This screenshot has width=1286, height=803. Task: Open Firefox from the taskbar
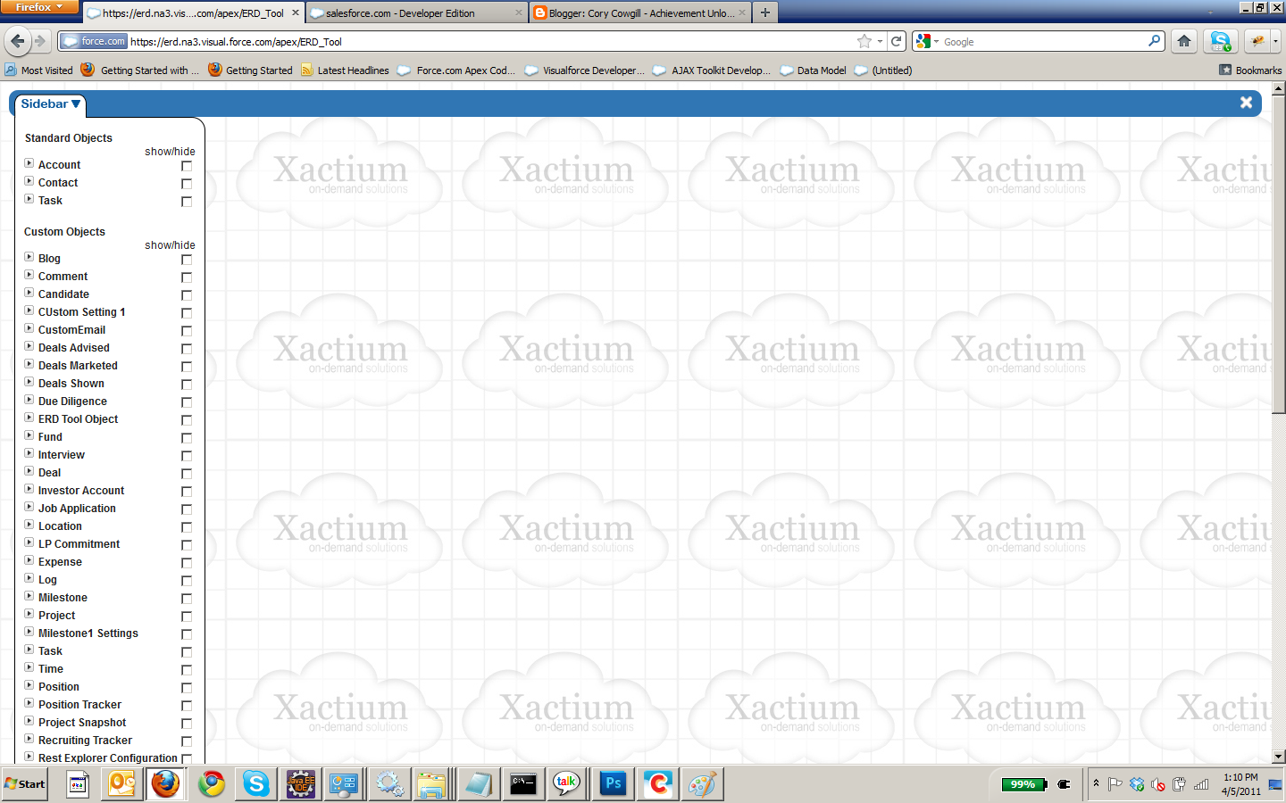pyautogui.click(x=165, y=784)
